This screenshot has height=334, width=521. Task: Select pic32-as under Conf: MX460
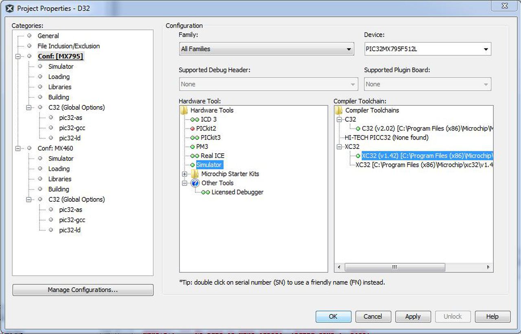tap(70, 210)
